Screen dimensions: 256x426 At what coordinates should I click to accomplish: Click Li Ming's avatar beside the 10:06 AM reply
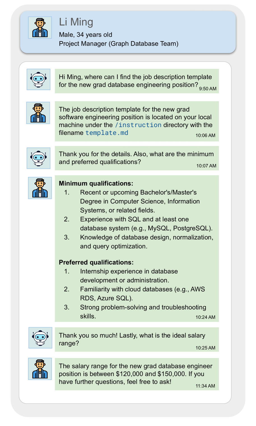pos(38,113)
